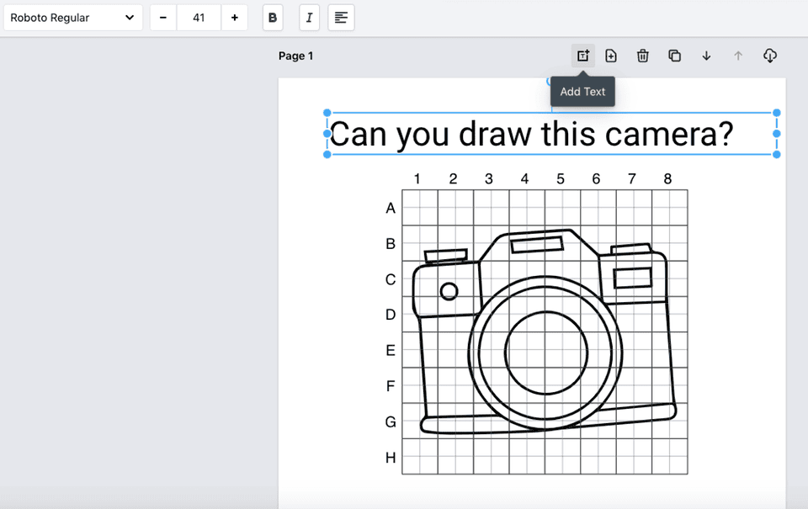Click the bottom-left handle of the text box

pyautogui.click(x=327, y=154)
